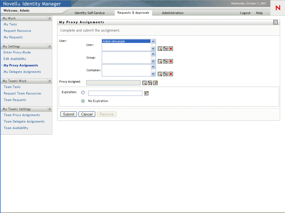Clear Group list with red X icon
This screenshot has height=213, width=285.
[x=171, y=61]
